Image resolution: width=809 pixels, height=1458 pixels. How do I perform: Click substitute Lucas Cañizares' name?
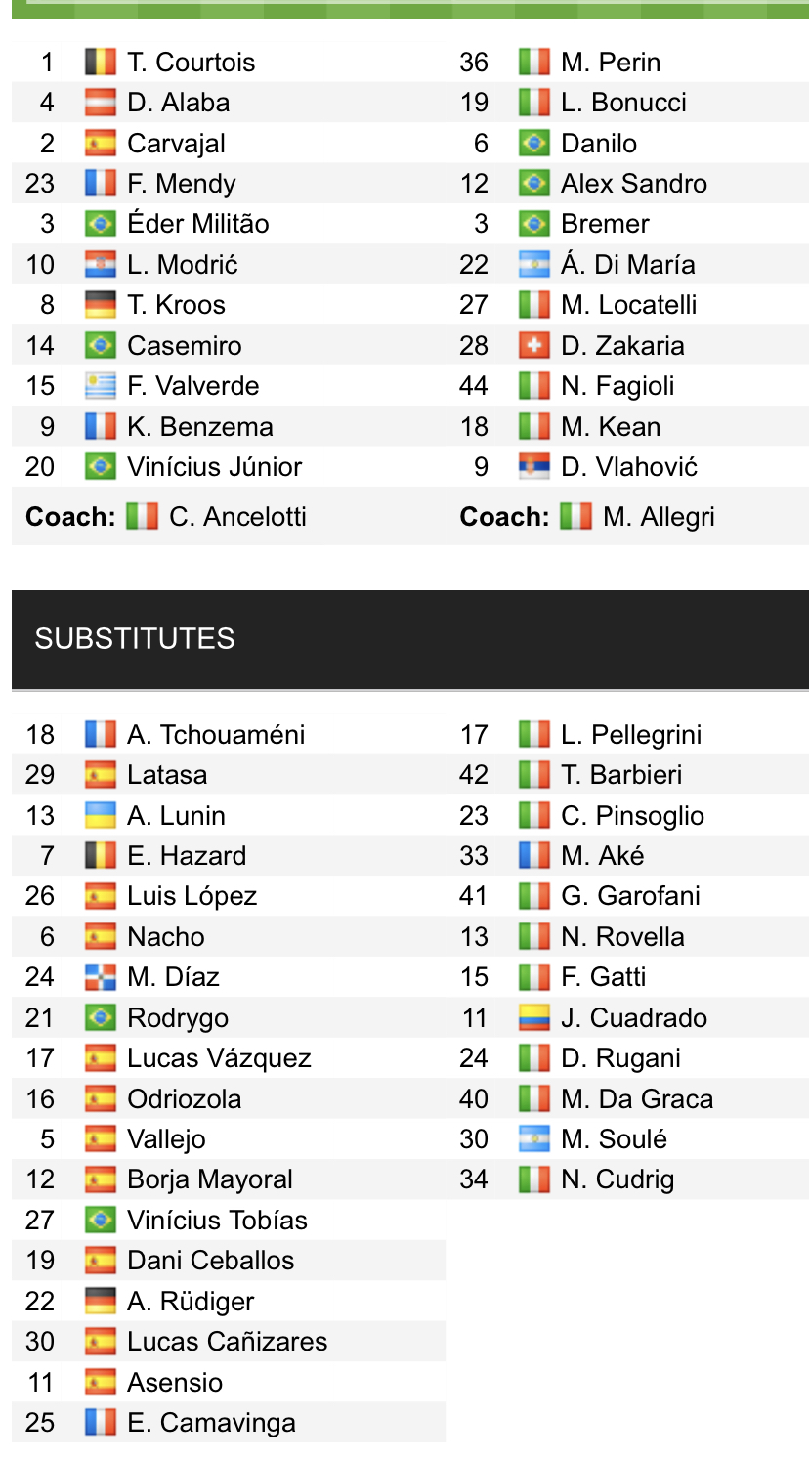tap(227, 1342)
